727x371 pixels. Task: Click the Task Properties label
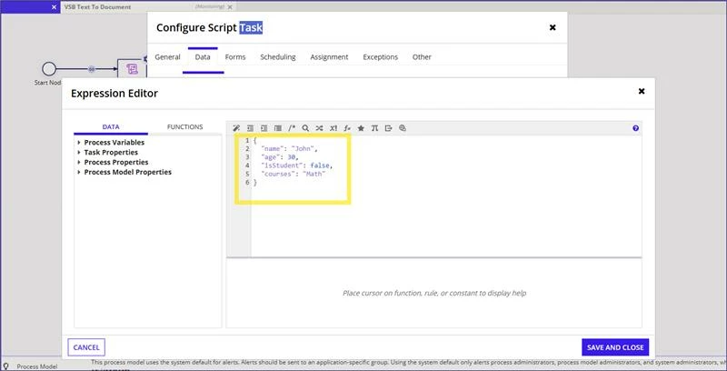(111, 152)
